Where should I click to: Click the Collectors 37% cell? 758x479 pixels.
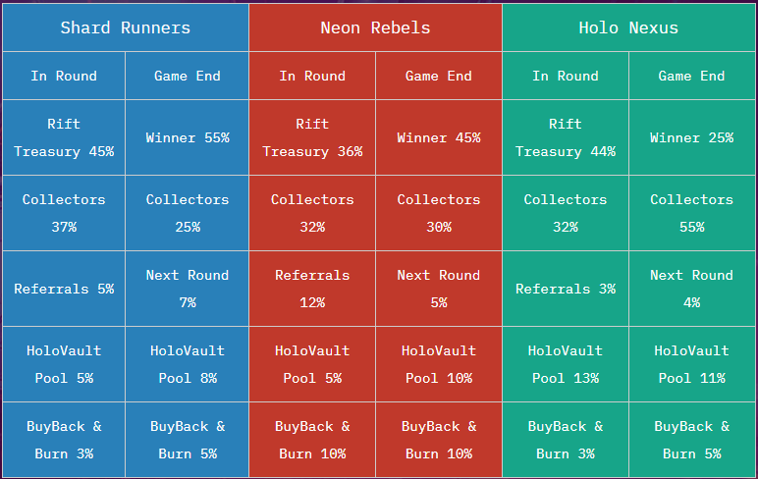point(64,213)
